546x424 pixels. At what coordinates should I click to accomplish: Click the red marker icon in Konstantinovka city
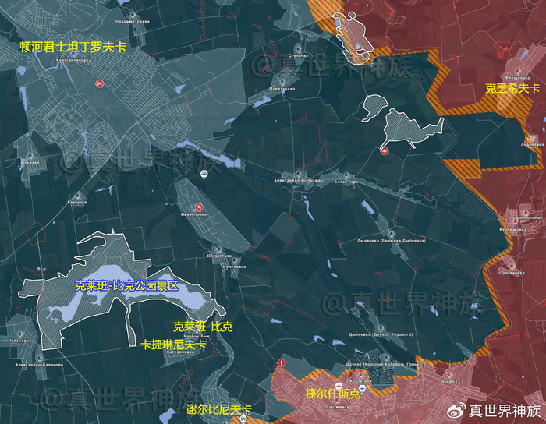[100, 83]
